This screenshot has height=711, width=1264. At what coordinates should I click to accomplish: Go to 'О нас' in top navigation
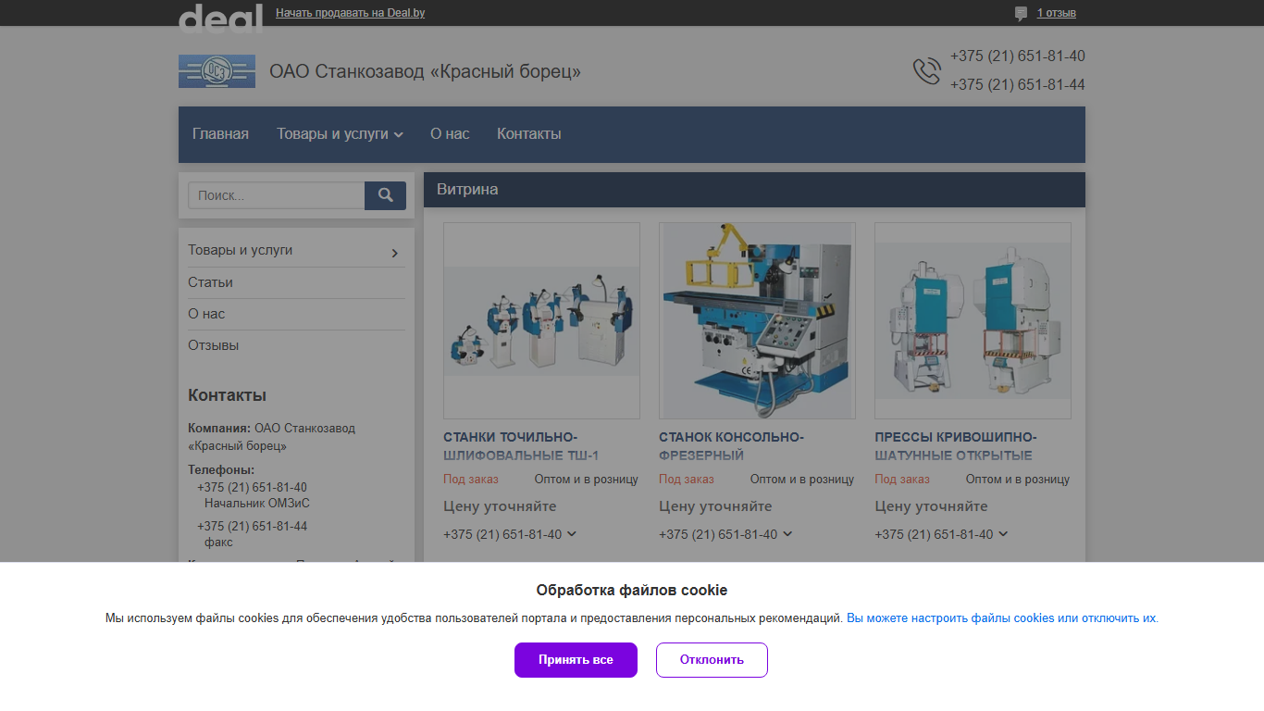tap(450, 134)
